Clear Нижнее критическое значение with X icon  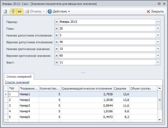[x=57, y=49]
